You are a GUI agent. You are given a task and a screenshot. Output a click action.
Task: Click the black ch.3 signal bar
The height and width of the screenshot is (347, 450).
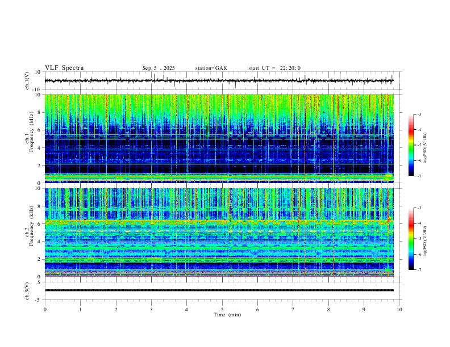point(219,290)
